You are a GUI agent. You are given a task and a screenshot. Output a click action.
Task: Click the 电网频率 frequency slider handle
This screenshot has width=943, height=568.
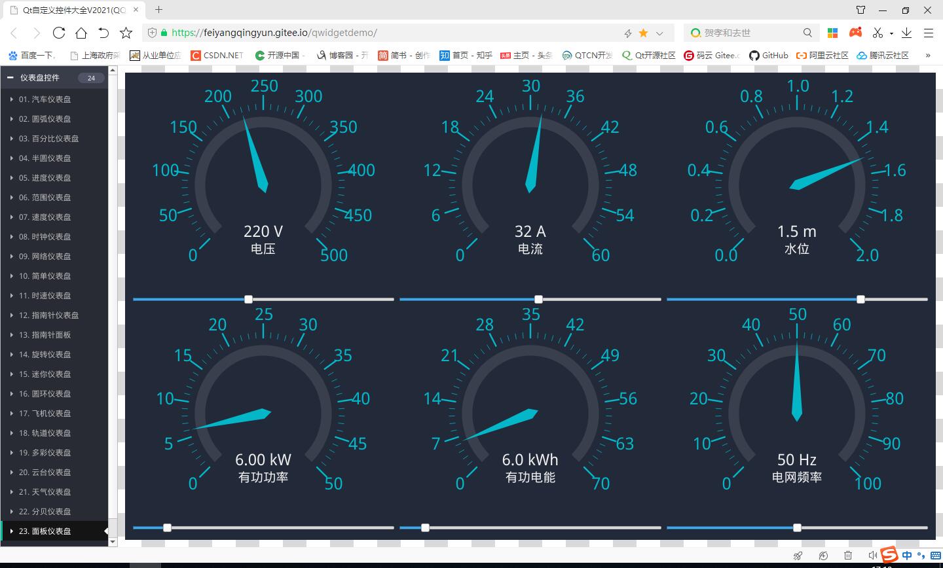pyautogui.click(x=797, y=527)
